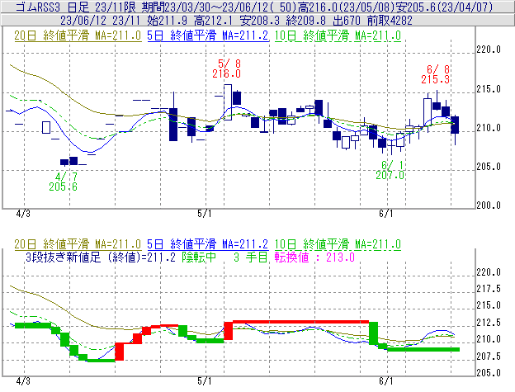515x392 pixels.
Task: Click the 5/1 date label under upper chart
Action: coord(205,214)
